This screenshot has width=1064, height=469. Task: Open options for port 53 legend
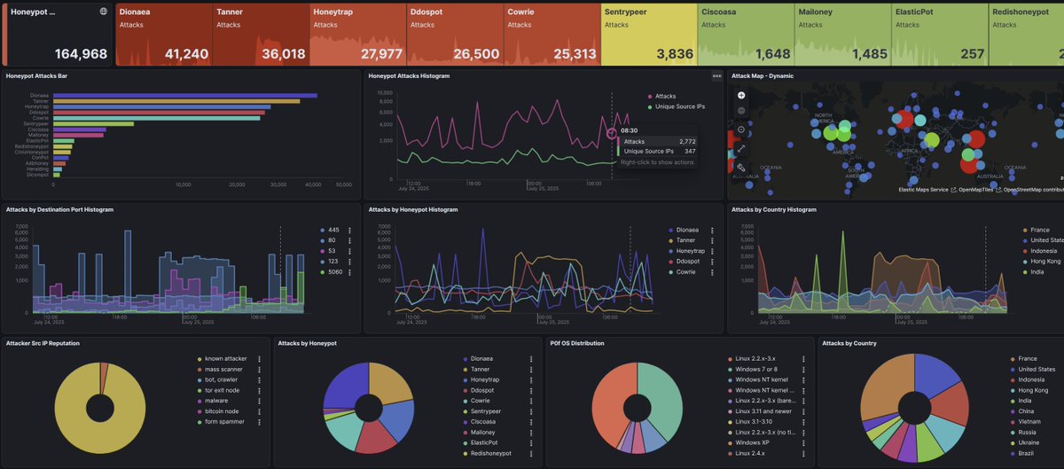coord(350,251)
